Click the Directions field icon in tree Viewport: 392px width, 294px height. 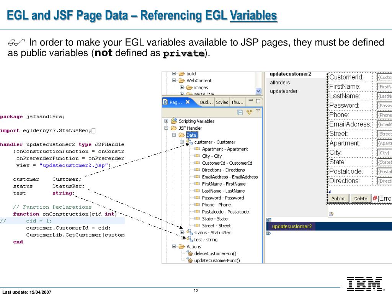197,170
